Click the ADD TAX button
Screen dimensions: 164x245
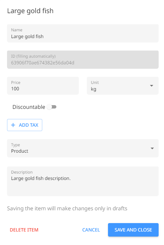24,125
